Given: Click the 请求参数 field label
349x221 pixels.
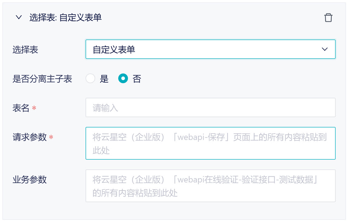Looking at the screenshot, I should point(29,137).
